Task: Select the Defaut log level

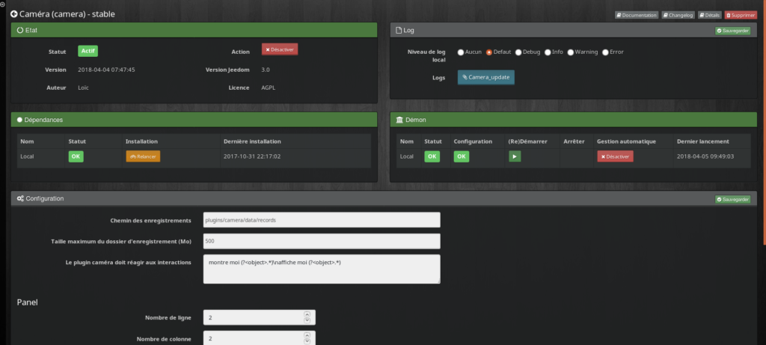Action: click(489, 52)
